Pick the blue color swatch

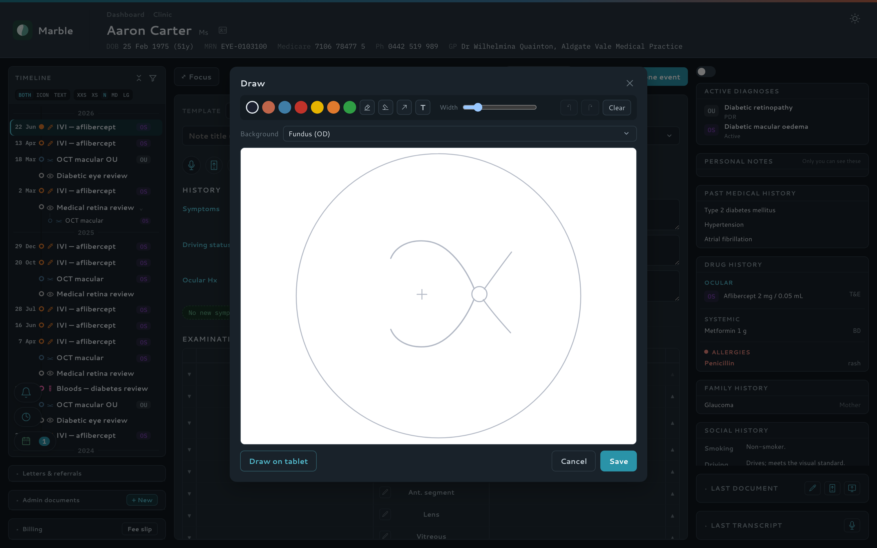click(285, 107)
